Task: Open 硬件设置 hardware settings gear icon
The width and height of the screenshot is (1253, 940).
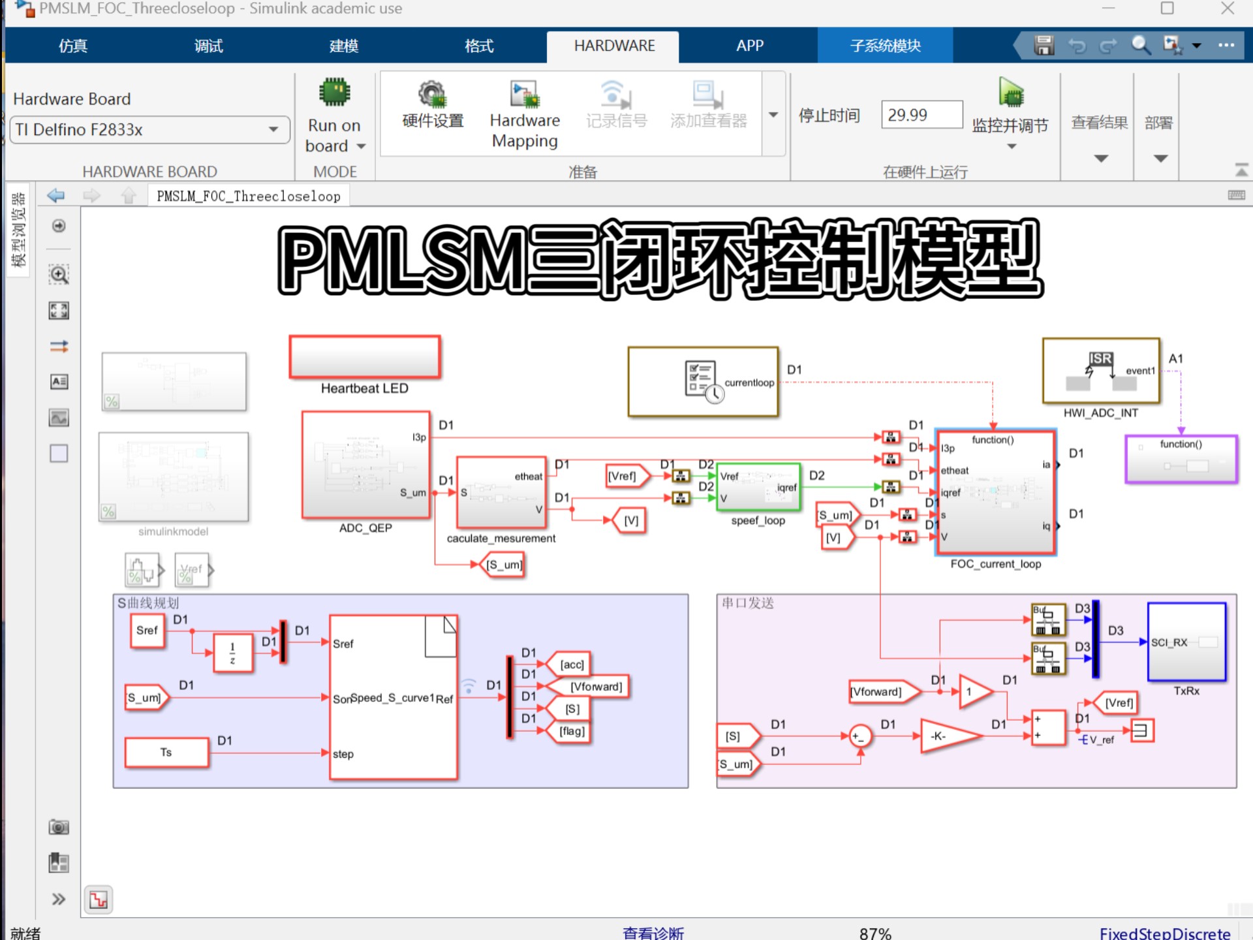Action: [432, 94]
